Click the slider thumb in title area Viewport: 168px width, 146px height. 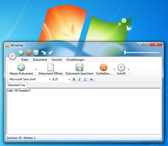[125, 53]
